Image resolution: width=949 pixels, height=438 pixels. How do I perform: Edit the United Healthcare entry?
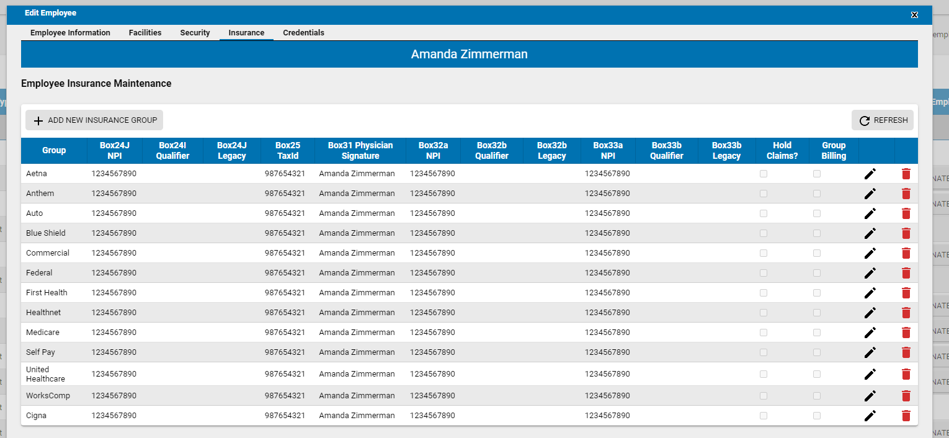point(870,374)
